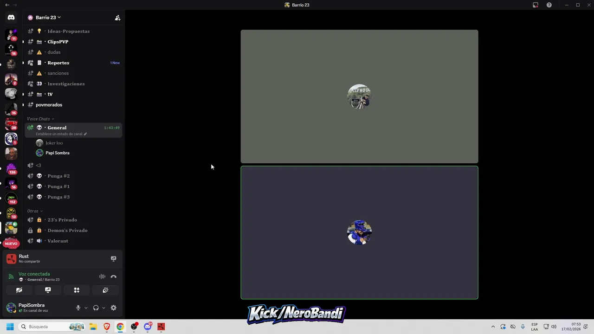Select the General voice channel
Viewport: 594px width, 334px height.
point(74,130)
